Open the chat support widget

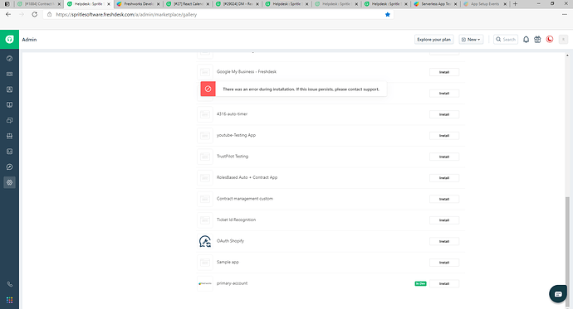tap(558, 294)
